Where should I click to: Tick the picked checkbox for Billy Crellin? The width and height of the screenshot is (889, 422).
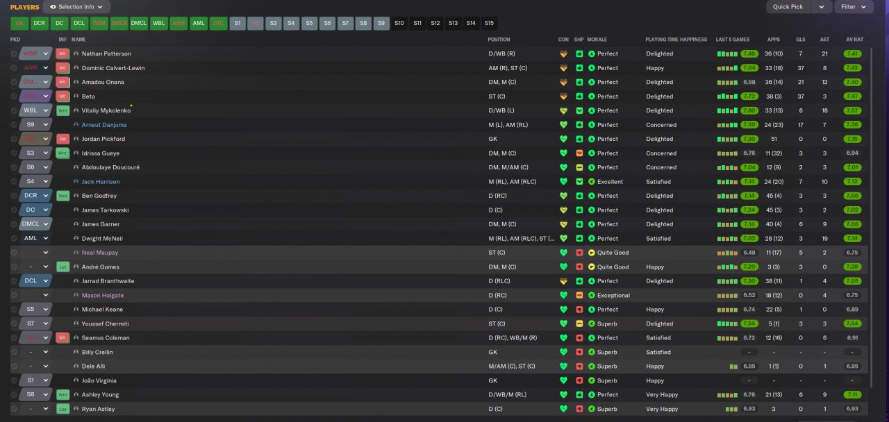pos(14,352)
